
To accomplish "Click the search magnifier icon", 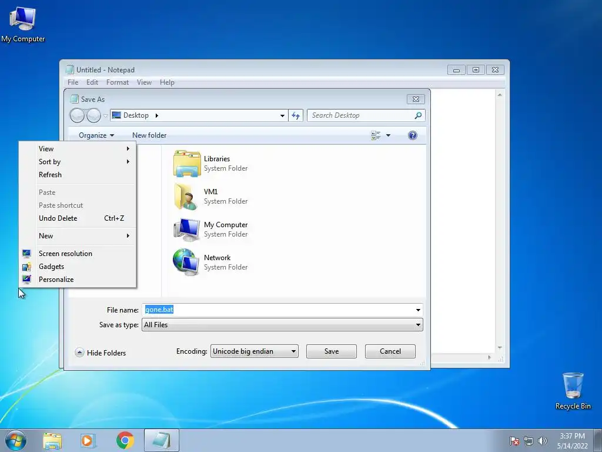I will (x=418, y=115).
